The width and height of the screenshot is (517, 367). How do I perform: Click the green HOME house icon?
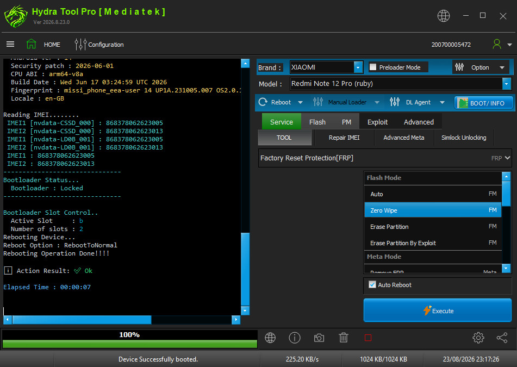tap(32, 44)
